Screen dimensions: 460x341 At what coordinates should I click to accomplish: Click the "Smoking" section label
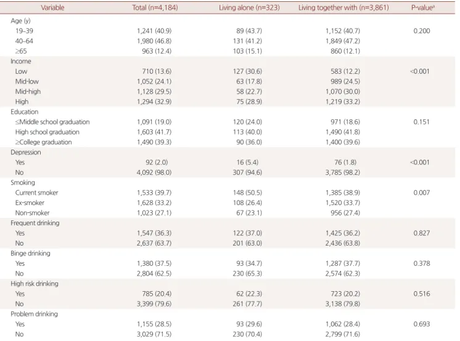23,183
